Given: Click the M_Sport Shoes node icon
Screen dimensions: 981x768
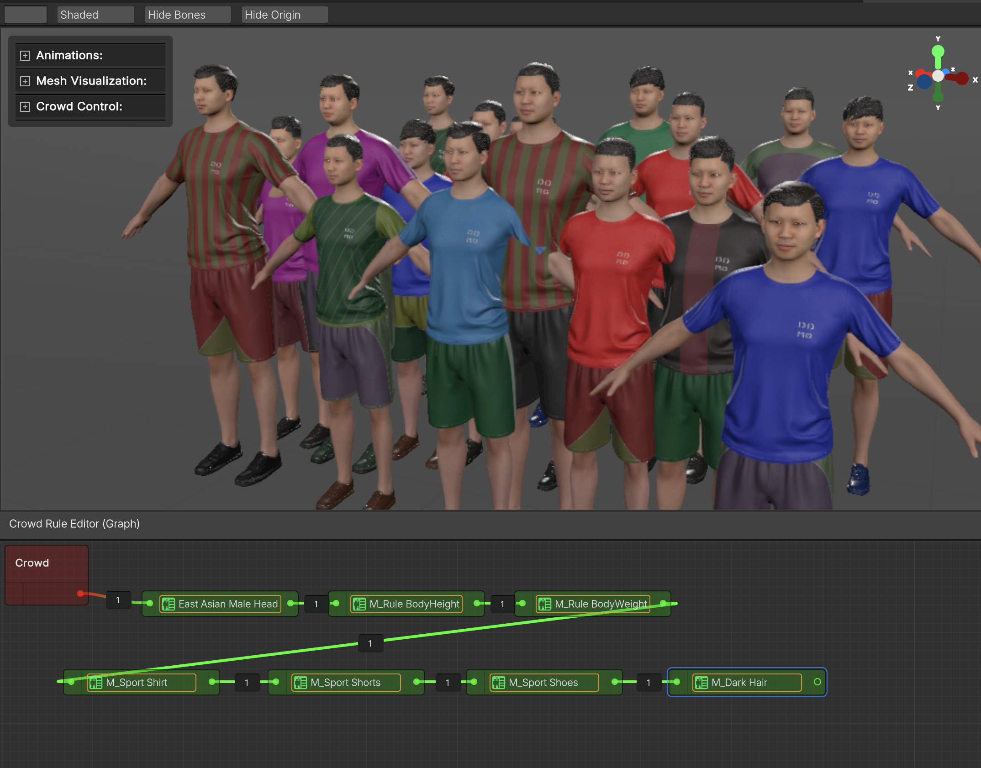Looking at the screenshot, I should pos(498,683).
